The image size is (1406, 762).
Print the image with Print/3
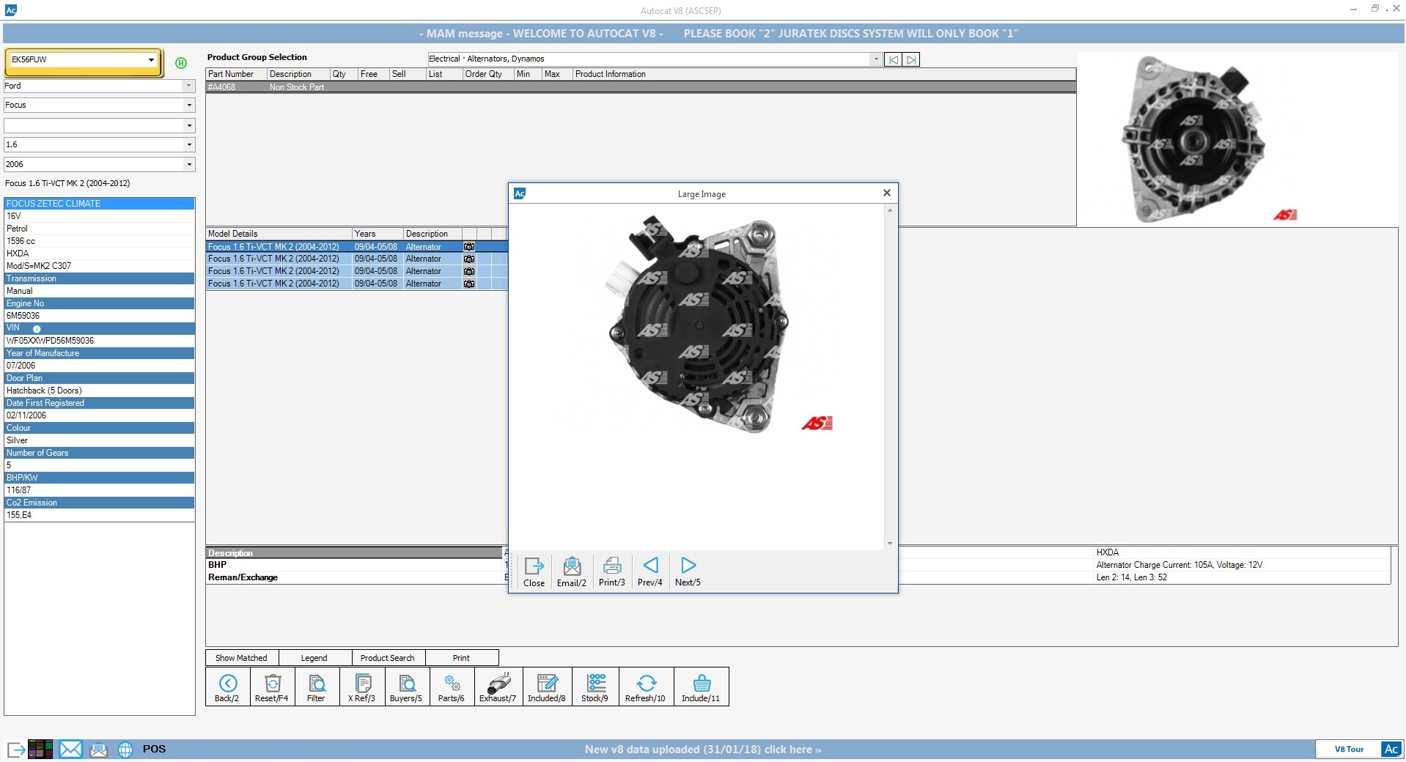pos(612,571)
